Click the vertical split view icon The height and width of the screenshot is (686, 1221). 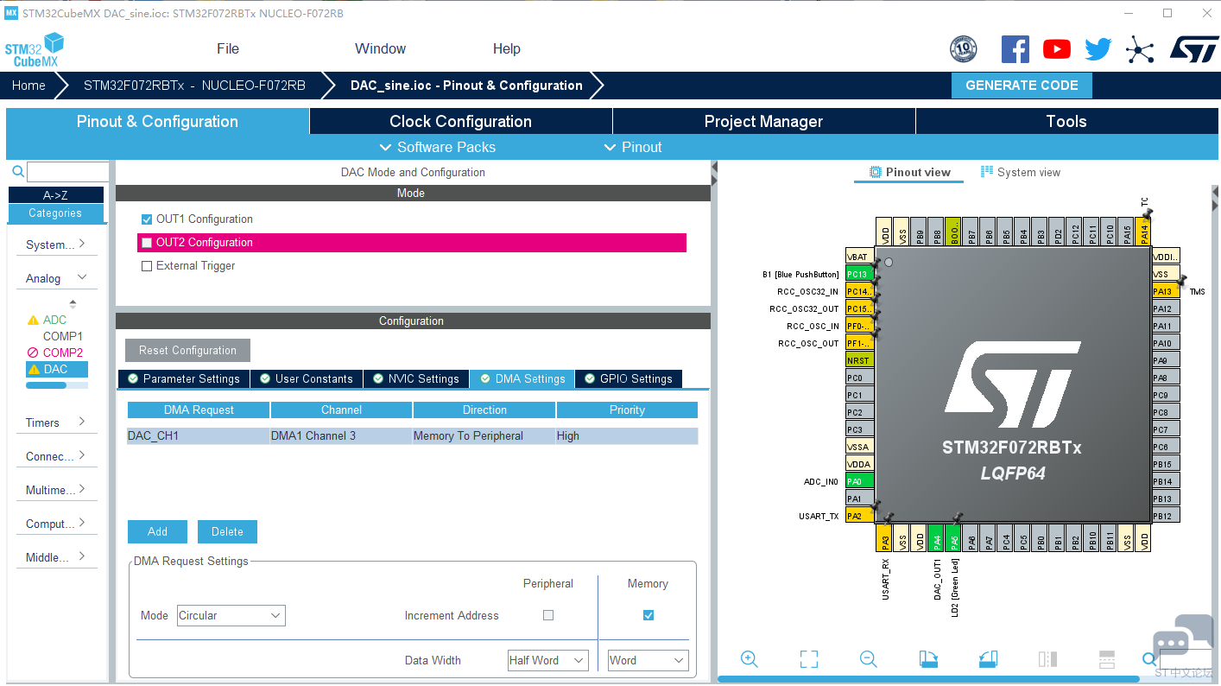point(1047,659)
